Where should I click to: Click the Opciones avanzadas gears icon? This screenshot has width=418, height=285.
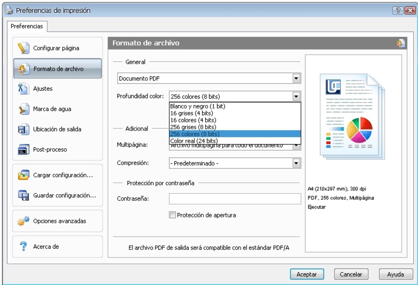click(x=24, y=221)
